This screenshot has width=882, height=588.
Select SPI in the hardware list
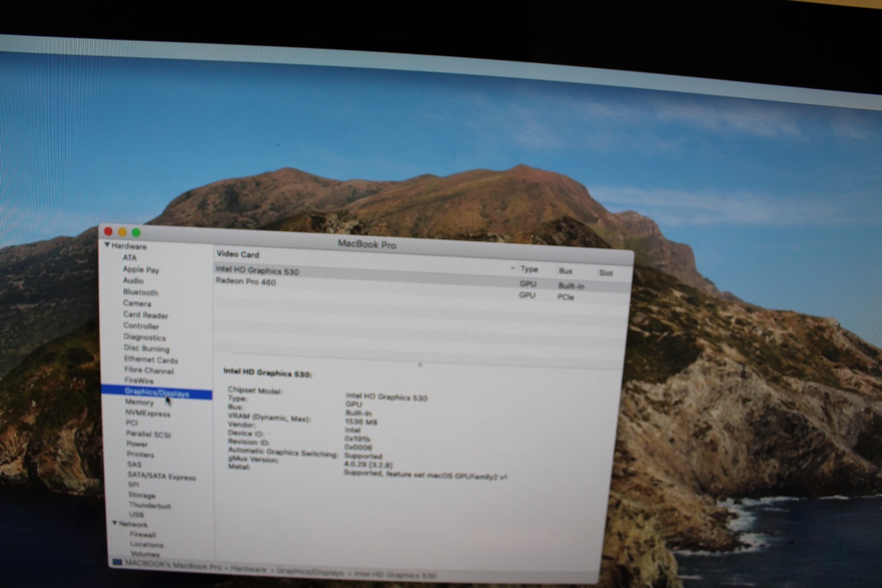pos(133,485)
